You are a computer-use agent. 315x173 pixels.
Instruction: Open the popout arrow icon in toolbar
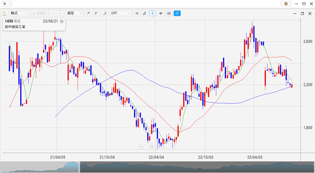click(x=88, y=13)
